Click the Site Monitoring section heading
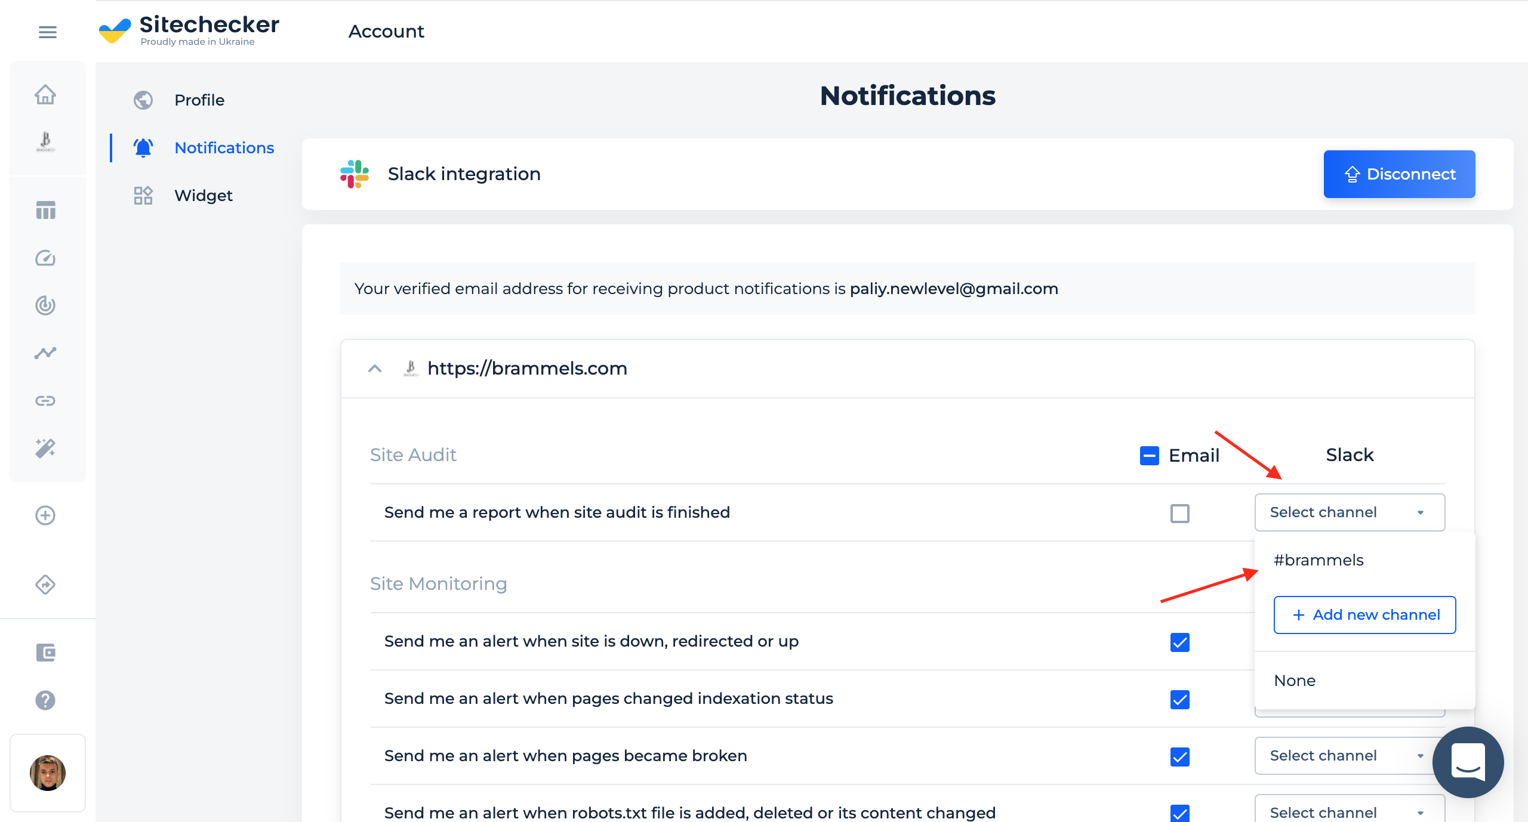1528x822 pixels. tap(438, 584)
